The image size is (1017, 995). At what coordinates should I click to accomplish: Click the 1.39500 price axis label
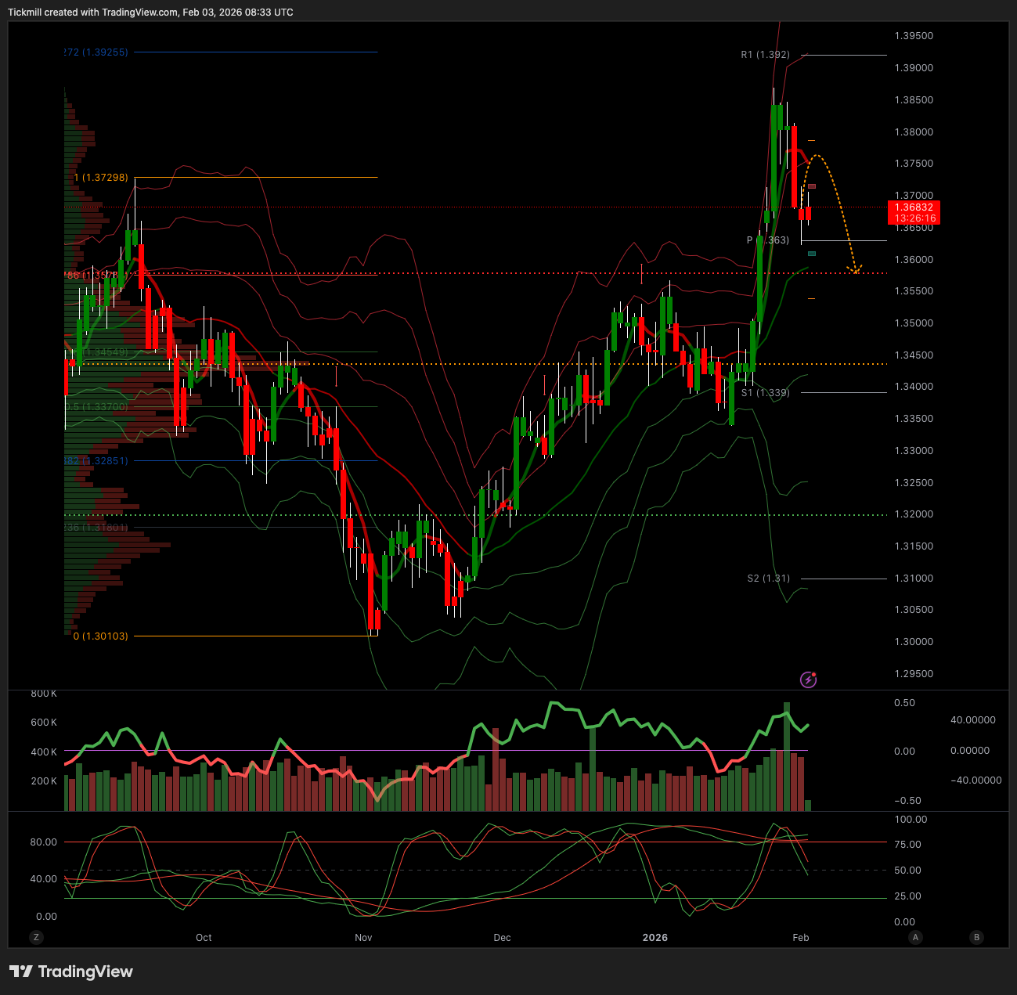[914, 36]
